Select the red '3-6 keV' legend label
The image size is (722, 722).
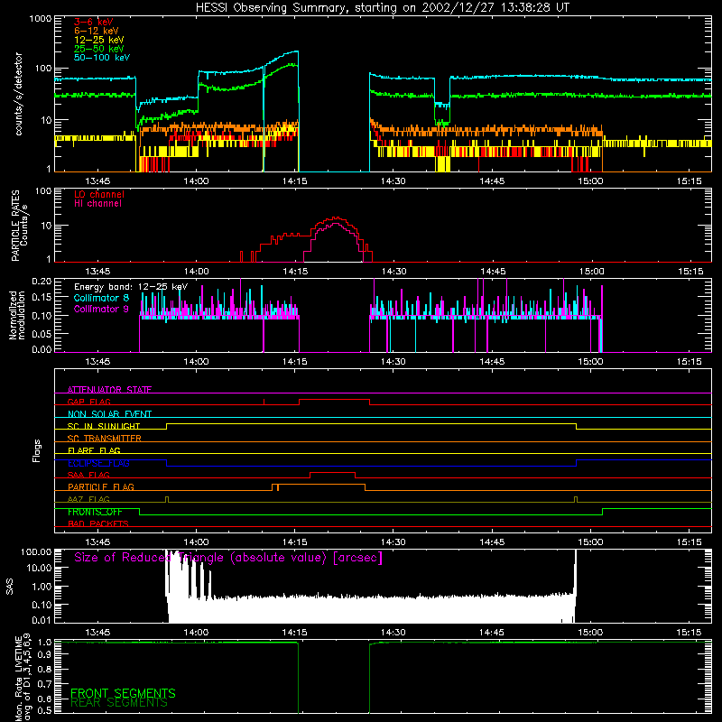coord(94,22)
